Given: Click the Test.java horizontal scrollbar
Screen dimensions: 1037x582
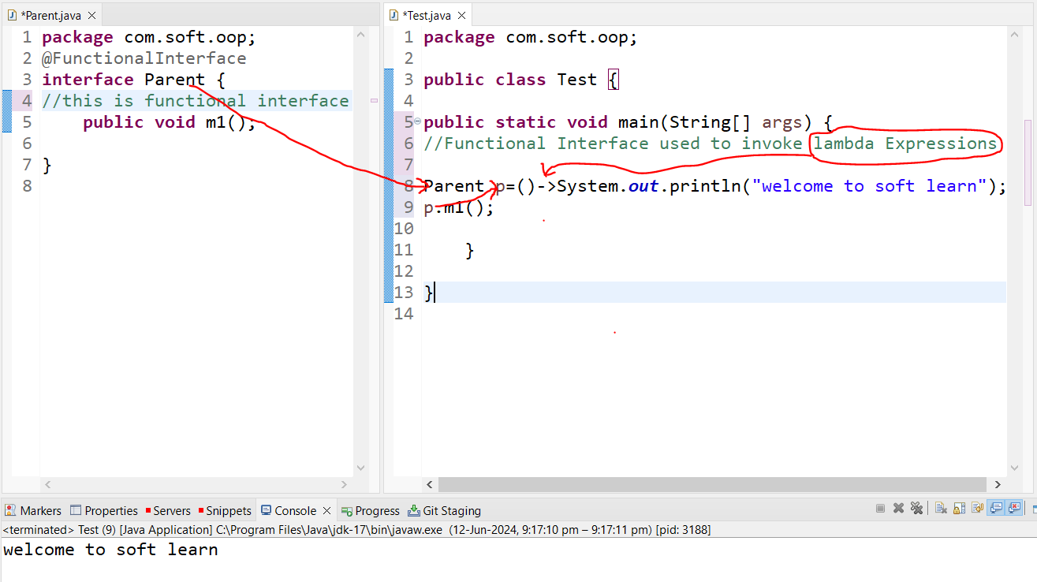Looking at the screenshot, I should point(710,484).
